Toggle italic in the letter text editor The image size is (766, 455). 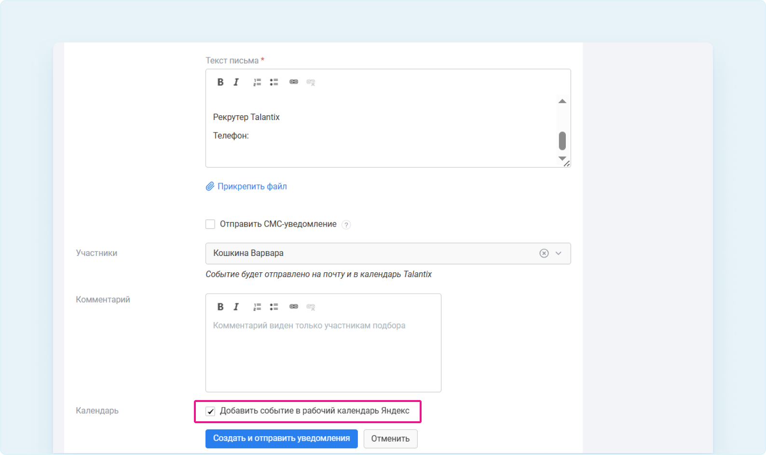(x=236, y=82)
